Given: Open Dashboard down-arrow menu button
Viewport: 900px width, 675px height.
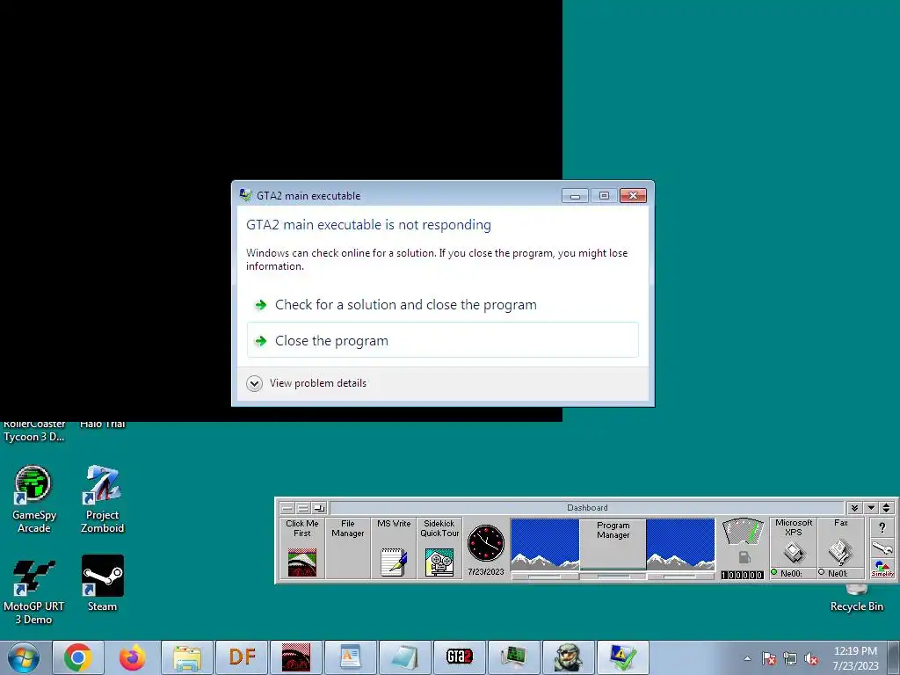Looking at the screenshot, I should 871,508.
